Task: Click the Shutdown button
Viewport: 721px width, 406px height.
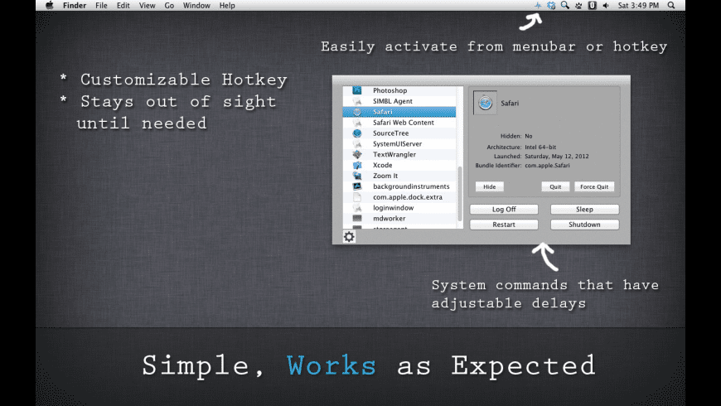Action: pos(584,225)
